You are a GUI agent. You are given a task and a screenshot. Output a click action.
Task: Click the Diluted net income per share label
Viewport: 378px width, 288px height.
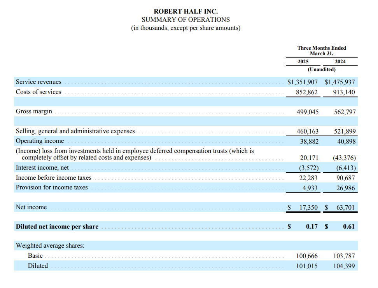pos(57,227)
